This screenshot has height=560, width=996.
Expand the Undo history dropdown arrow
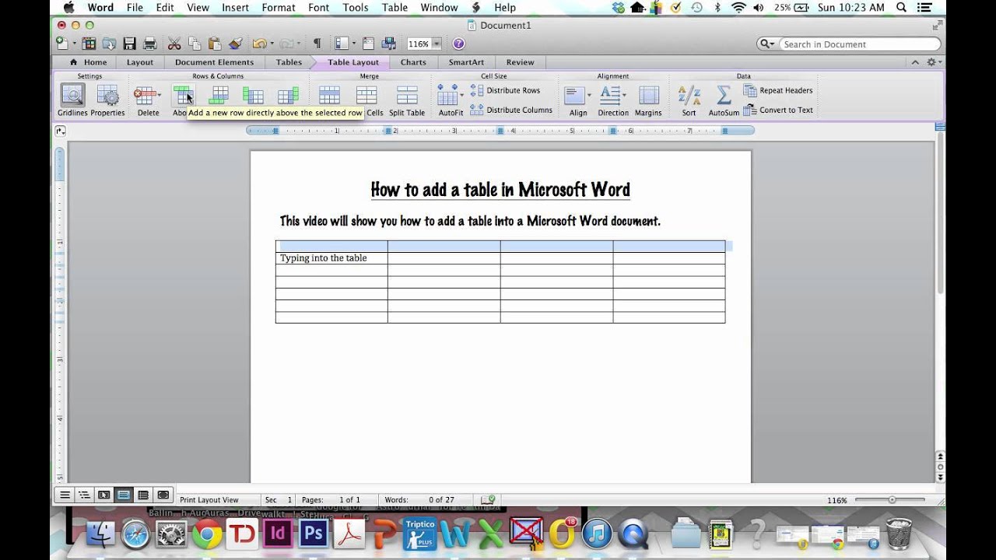coord(271,44)
